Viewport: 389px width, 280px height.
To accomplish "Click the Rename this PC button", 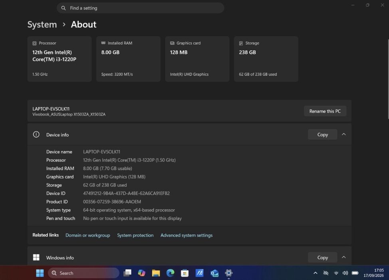I will tap(325, 111).
